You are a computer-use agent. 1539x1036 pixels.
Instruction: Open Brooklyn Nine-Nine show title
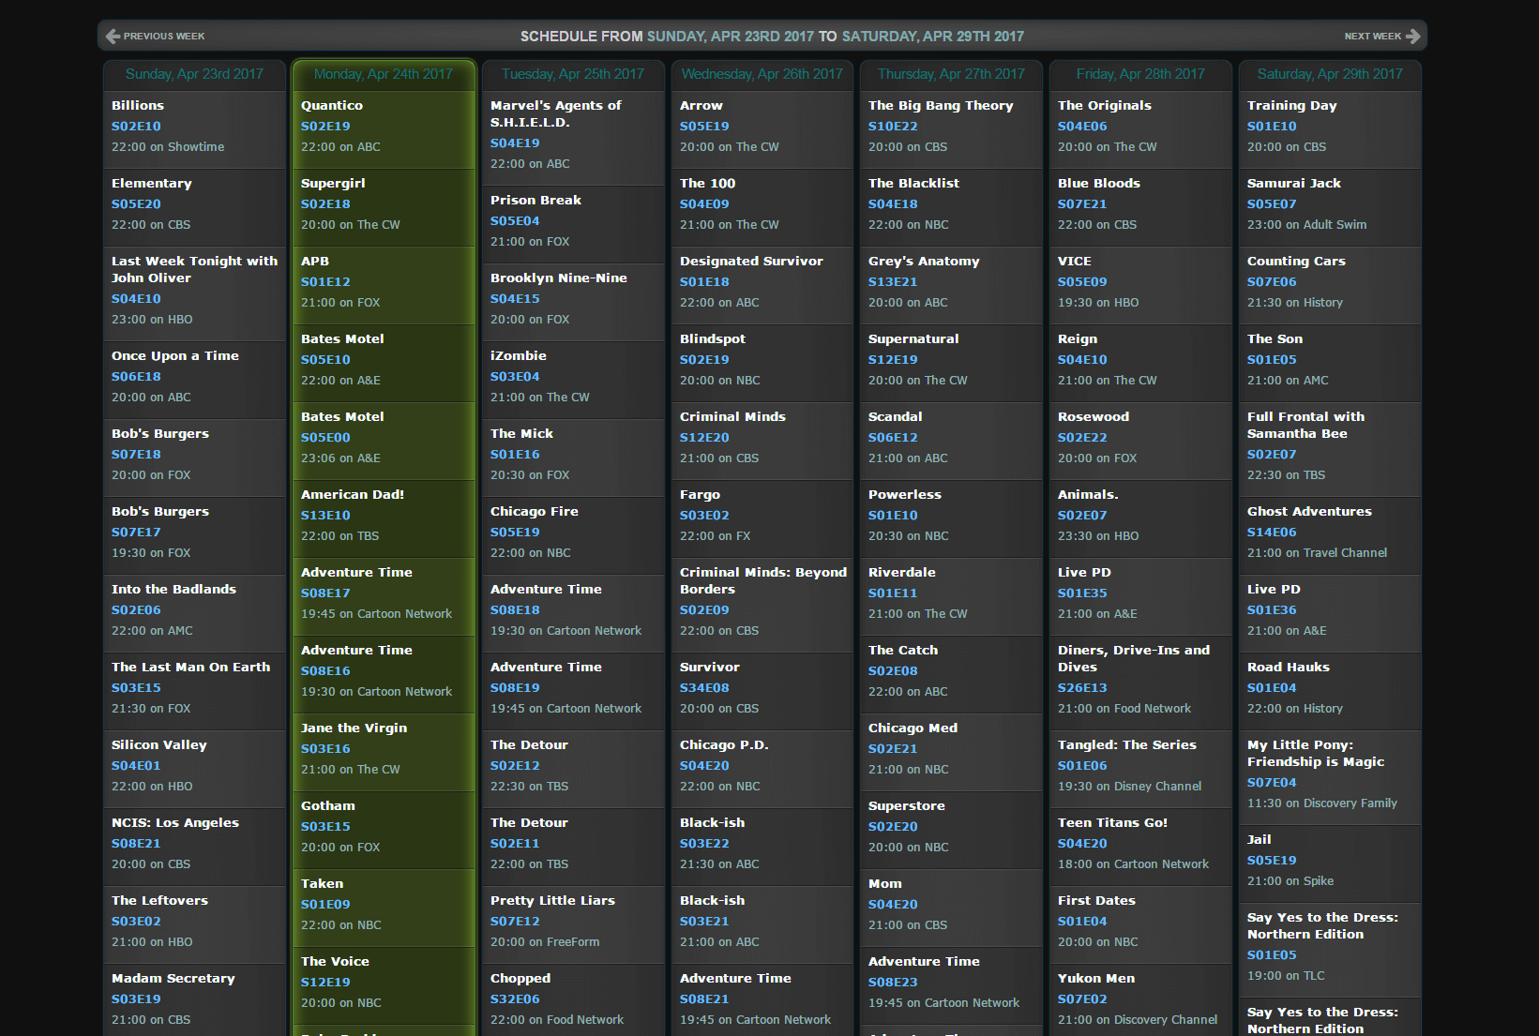point(559,278)
